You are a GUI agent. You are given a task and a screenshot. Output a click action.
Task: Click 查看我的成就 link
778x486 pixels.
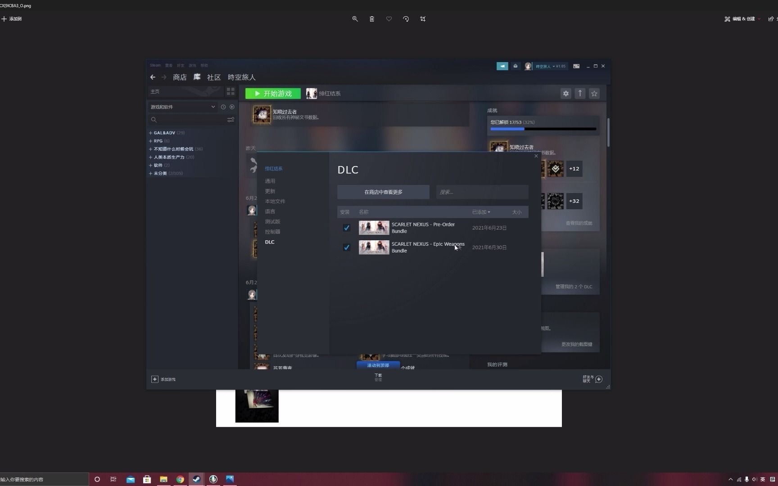tap(579, 223)
